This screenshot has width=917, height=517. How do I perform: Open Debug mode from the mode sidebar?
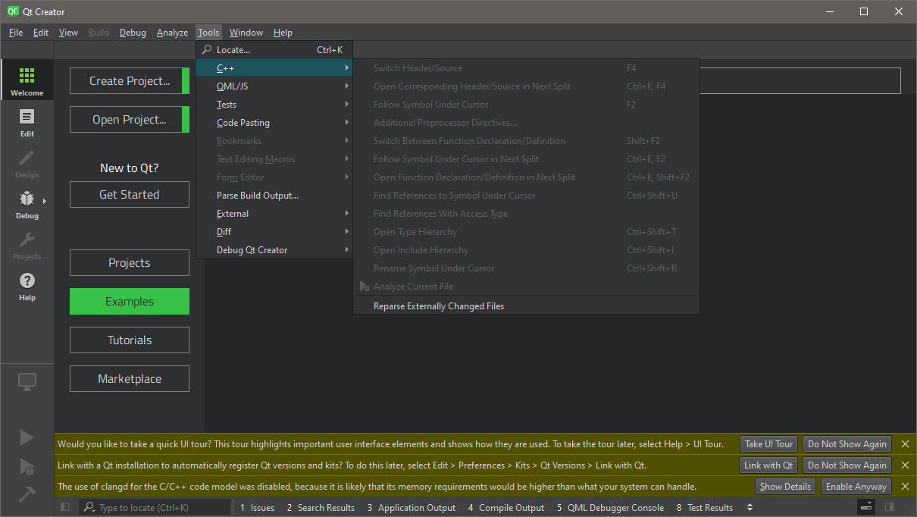coord(27,203)
